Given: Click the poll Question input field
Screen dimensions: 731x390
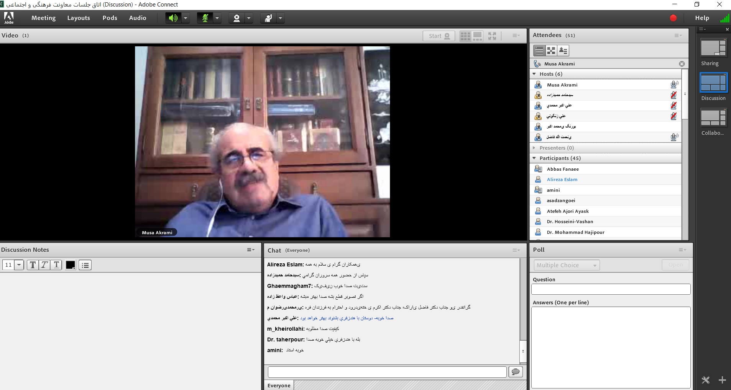Looking at the screenshot, I should pos(611,289).
